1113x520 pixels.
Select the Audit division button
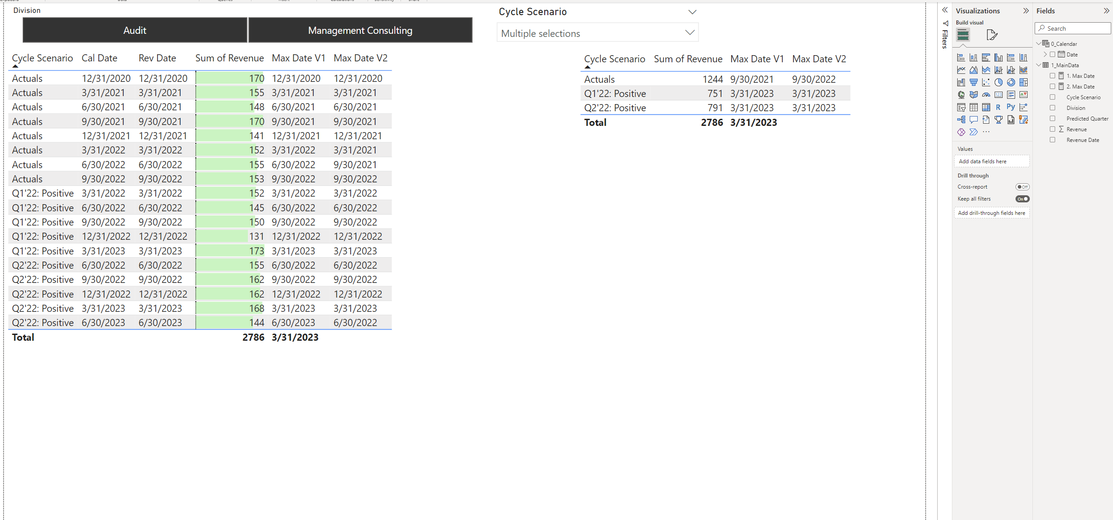click(x=135, y=30)
